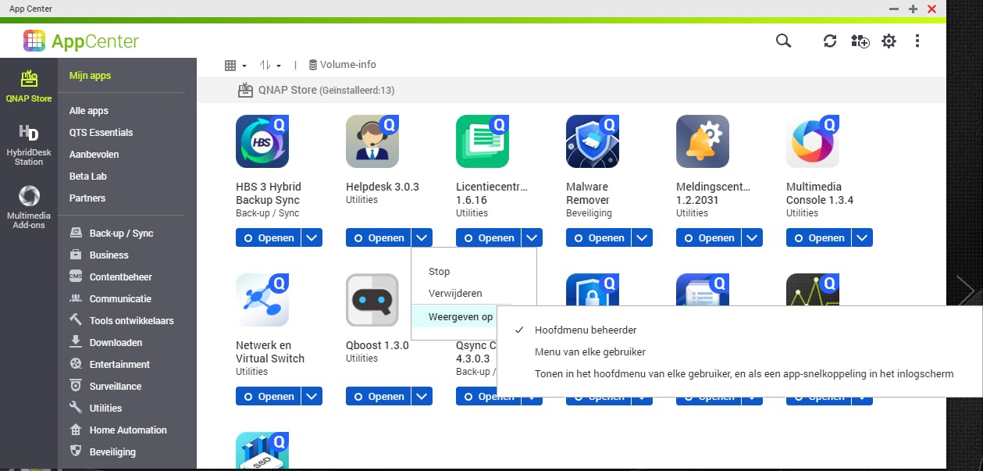Select the Contentbeheer category
983x471 pixels.
click(x=120, y=277)
